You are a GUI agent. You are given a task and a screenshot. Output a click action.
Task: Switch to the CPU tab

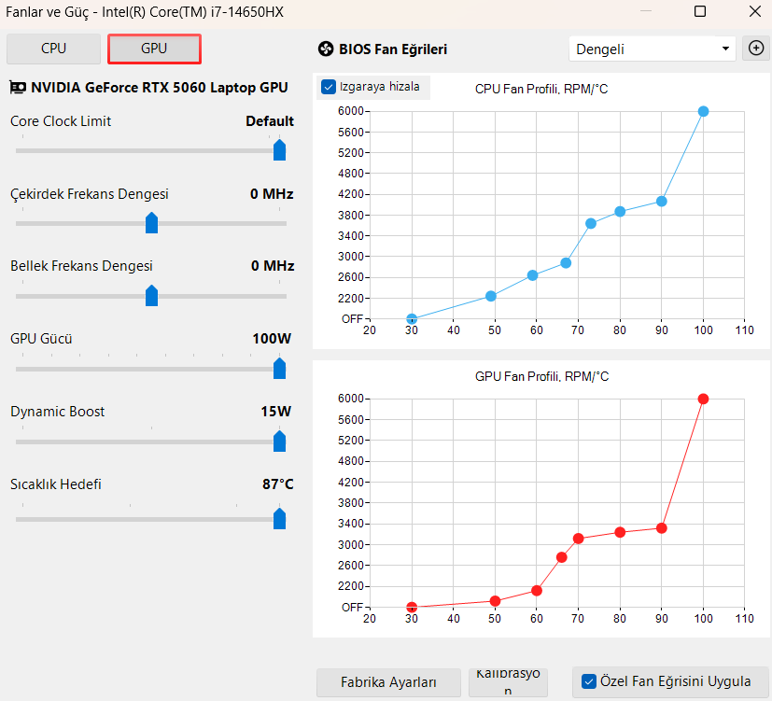[53, 49]
